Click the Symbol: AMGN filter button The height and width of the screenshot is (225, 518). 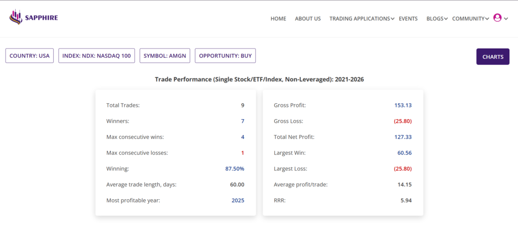tap(165, 56)
